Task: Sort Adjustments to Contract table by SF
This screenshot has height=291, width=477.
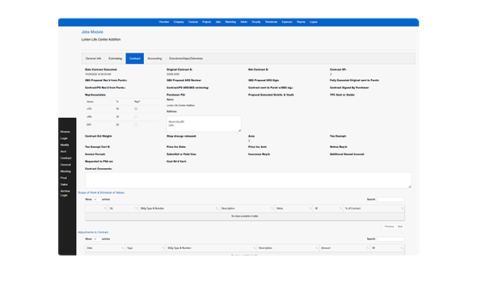Action: [x=387, y=248]
